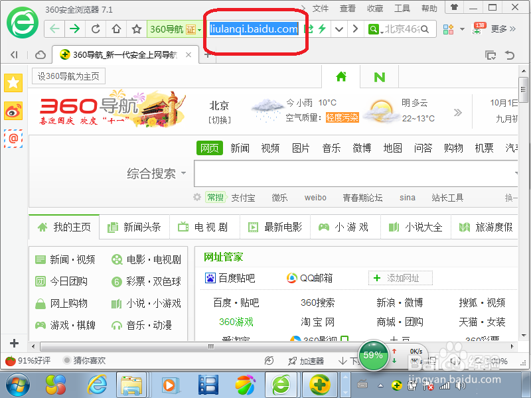Open the 淘 宝 网 link
The width and height of the screenshot is (531, 398).
tap(318, 322)
